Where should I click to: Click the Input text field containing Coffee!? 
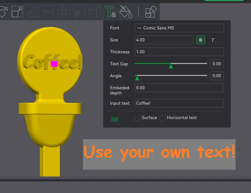click(179, 103)
